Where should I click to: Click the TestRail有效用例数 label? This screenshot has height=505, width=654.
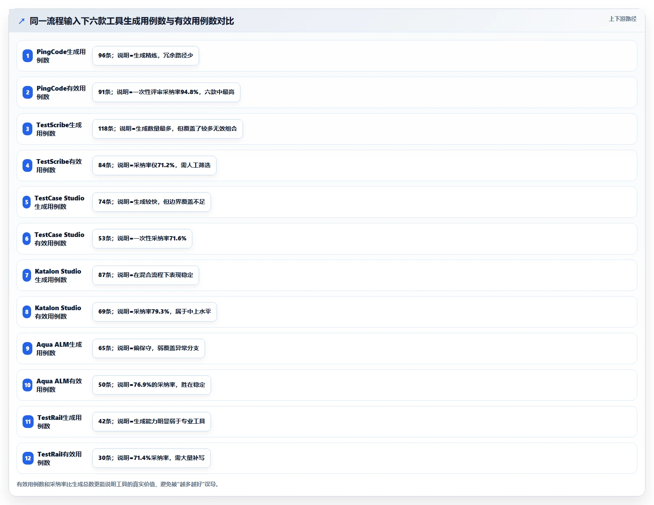pyautogui.click(x=60, y=458)
